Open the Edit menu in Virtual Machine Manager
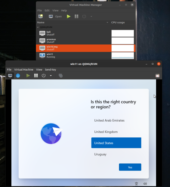 (47, 10)
